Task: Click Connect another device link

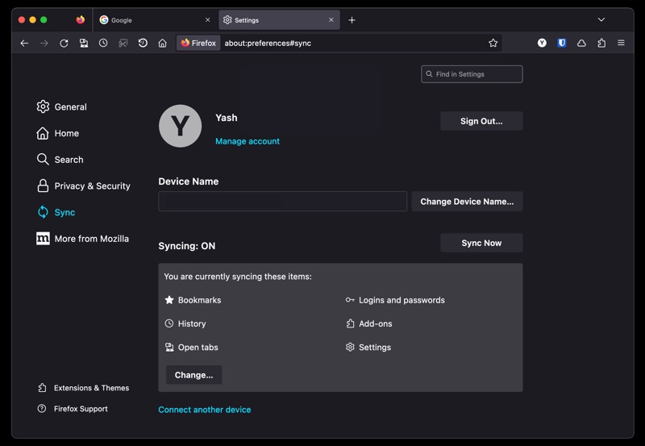Action: (x=205, y=410)
